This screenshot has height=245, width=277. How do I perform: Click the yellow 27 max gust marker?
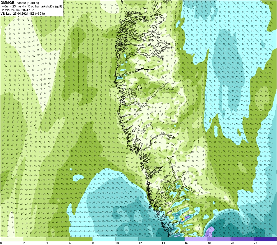pyautogui.click(x=183, y=219)
